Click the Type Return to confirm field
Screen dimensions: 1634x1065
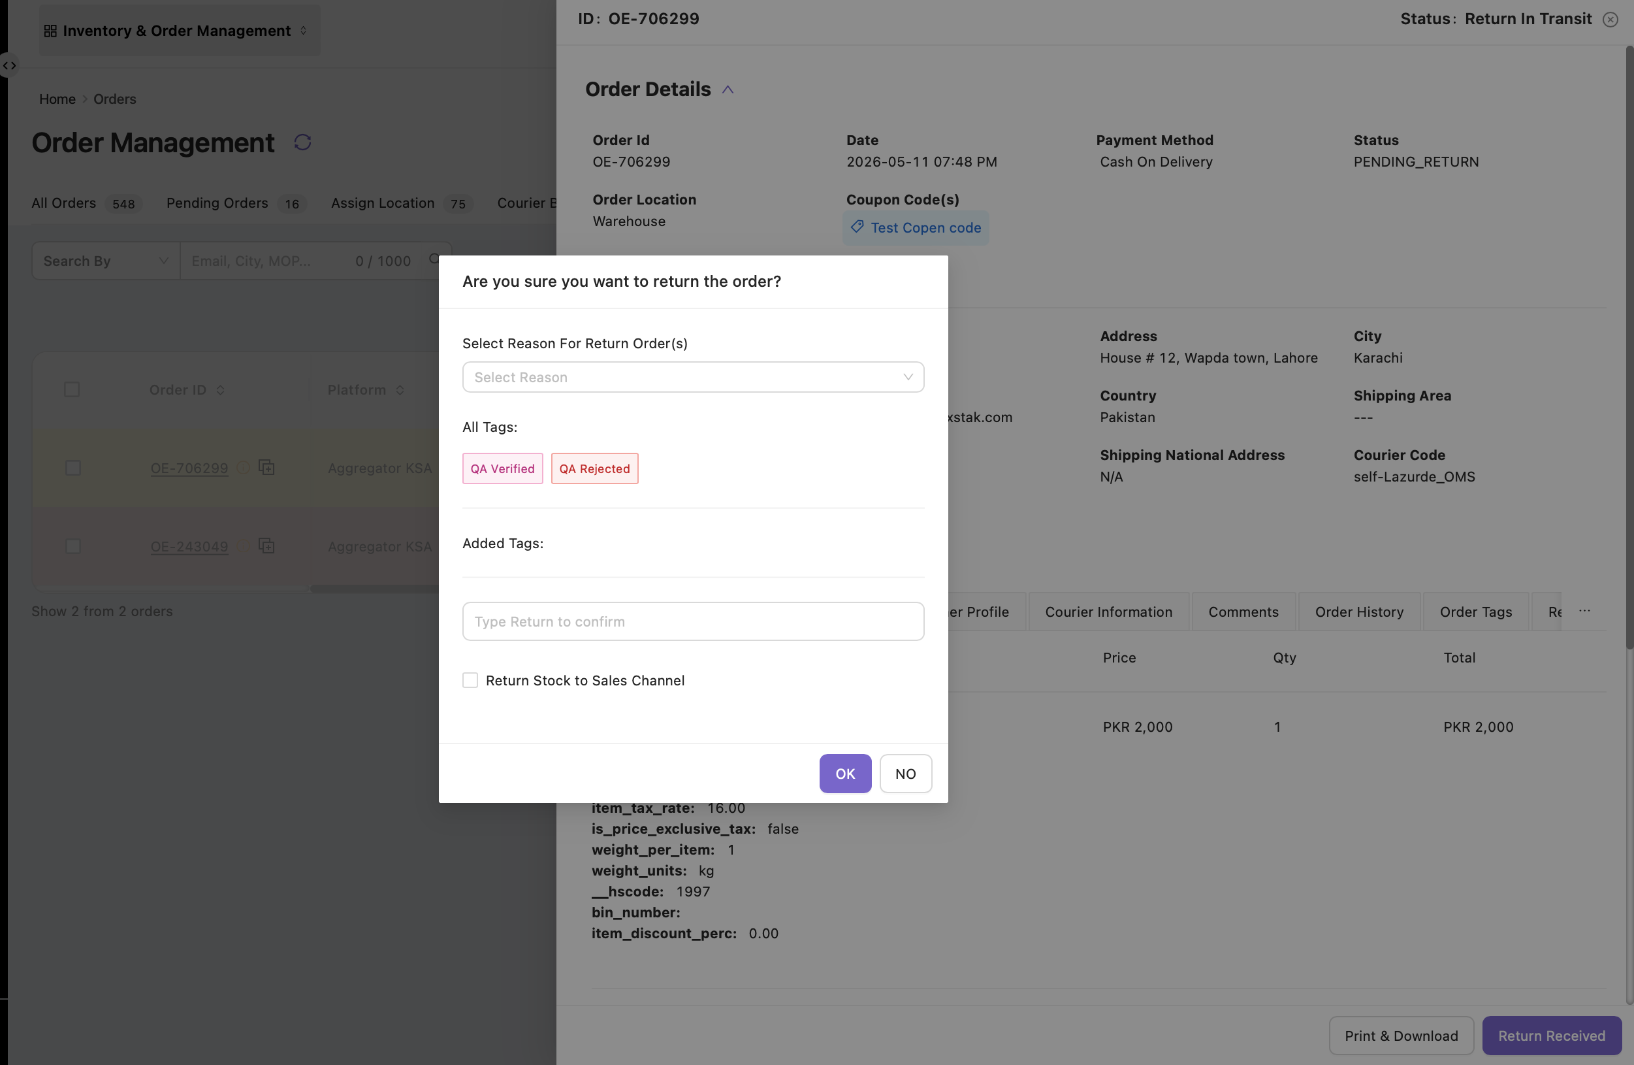(x=694, y=621)
